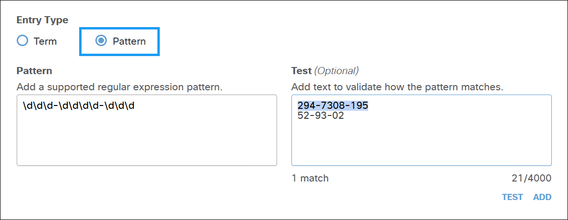Select the Pattern entry type radio button
The width and height of the screenshot is (568, 220).
101,41
